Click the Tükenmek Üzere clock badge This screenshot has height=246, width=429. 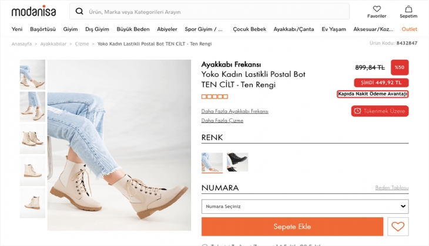click(x=380, y=111)
